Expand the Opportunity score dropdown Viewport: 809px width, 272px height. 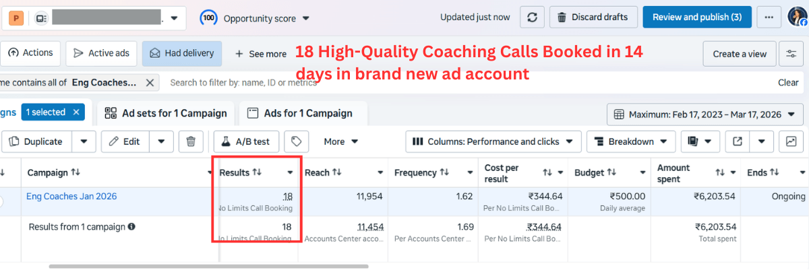[306, 18]
